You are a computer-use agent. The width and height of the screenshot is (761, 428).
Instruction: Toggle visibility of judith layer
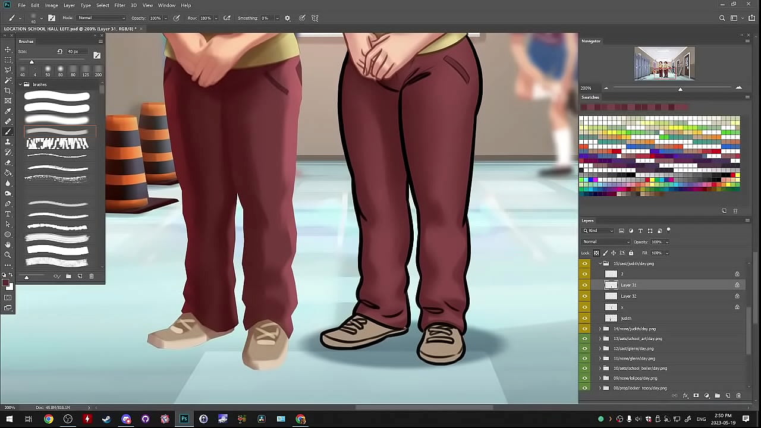[585, 318]
